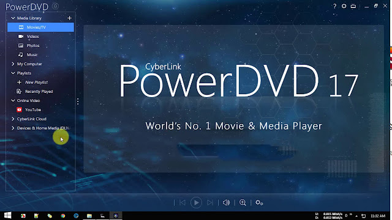Click the taskbar icon left of Chrome
Image resolution: width=392 pixels, height=220 pixels.
coord(50,216)
